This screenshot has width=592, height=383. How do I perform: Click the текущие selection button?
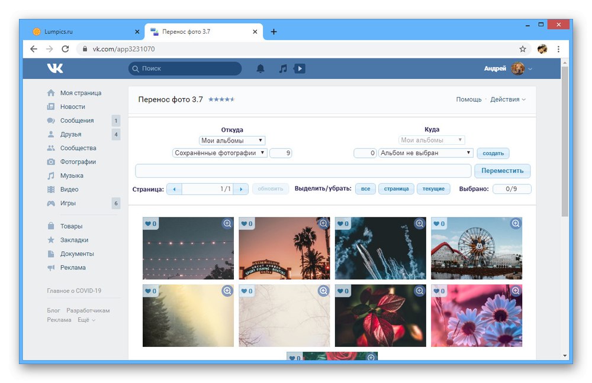tap(433, 189)
